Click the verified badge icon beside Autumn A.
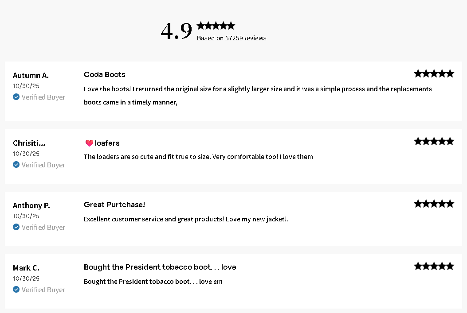The width and height of the screenshot is (467, 313). (x=16, y=97)
